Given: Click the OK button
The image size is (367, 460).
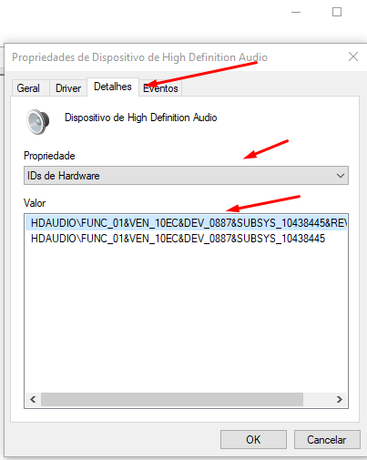Looking at the screenshot, I should tap(253, 439).
